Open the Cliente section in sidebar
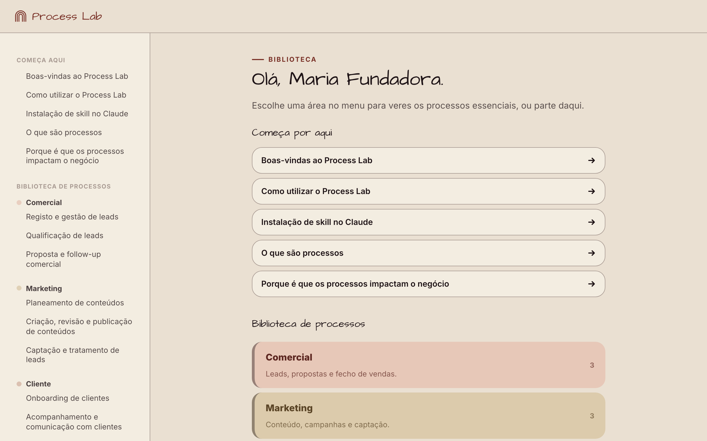The width and height of the screenshot is (707, 441). [38, 384]
